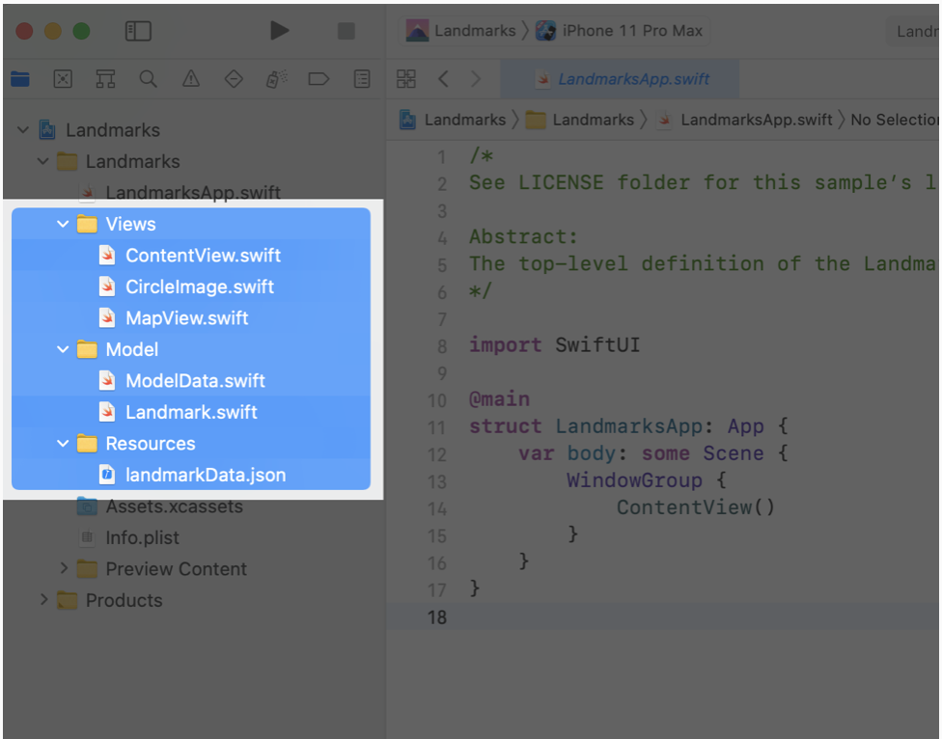Open the Find navigator magnifier

pyautogui.click(x=149, y=79)
